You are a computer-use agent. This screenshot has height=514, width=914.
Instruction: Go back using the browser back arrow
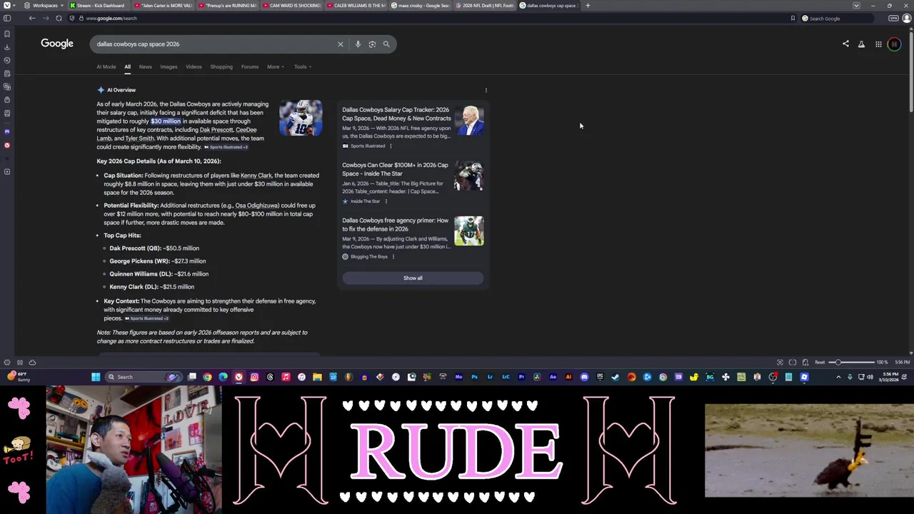[32, 18]
